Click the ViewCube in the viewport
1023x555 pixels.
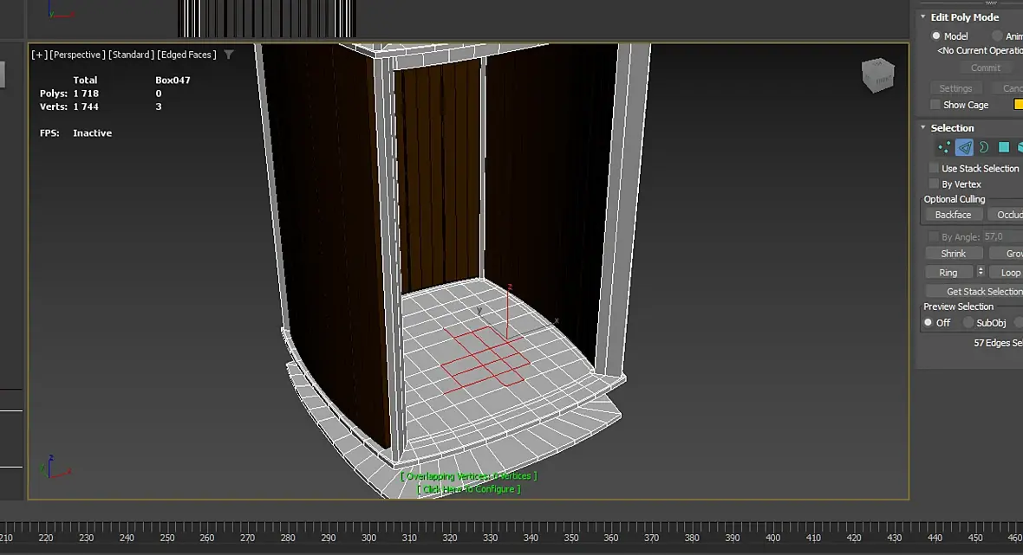click(877, 75)
